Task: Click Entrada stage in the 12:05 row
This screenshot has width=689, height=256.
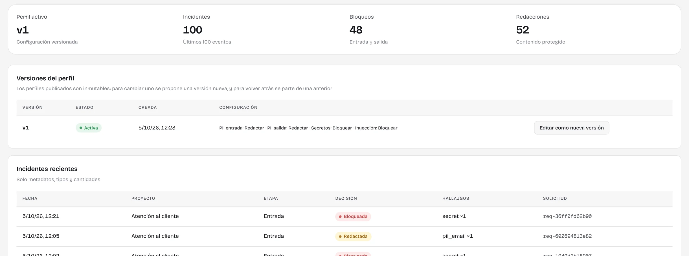Action: point(274,236)
